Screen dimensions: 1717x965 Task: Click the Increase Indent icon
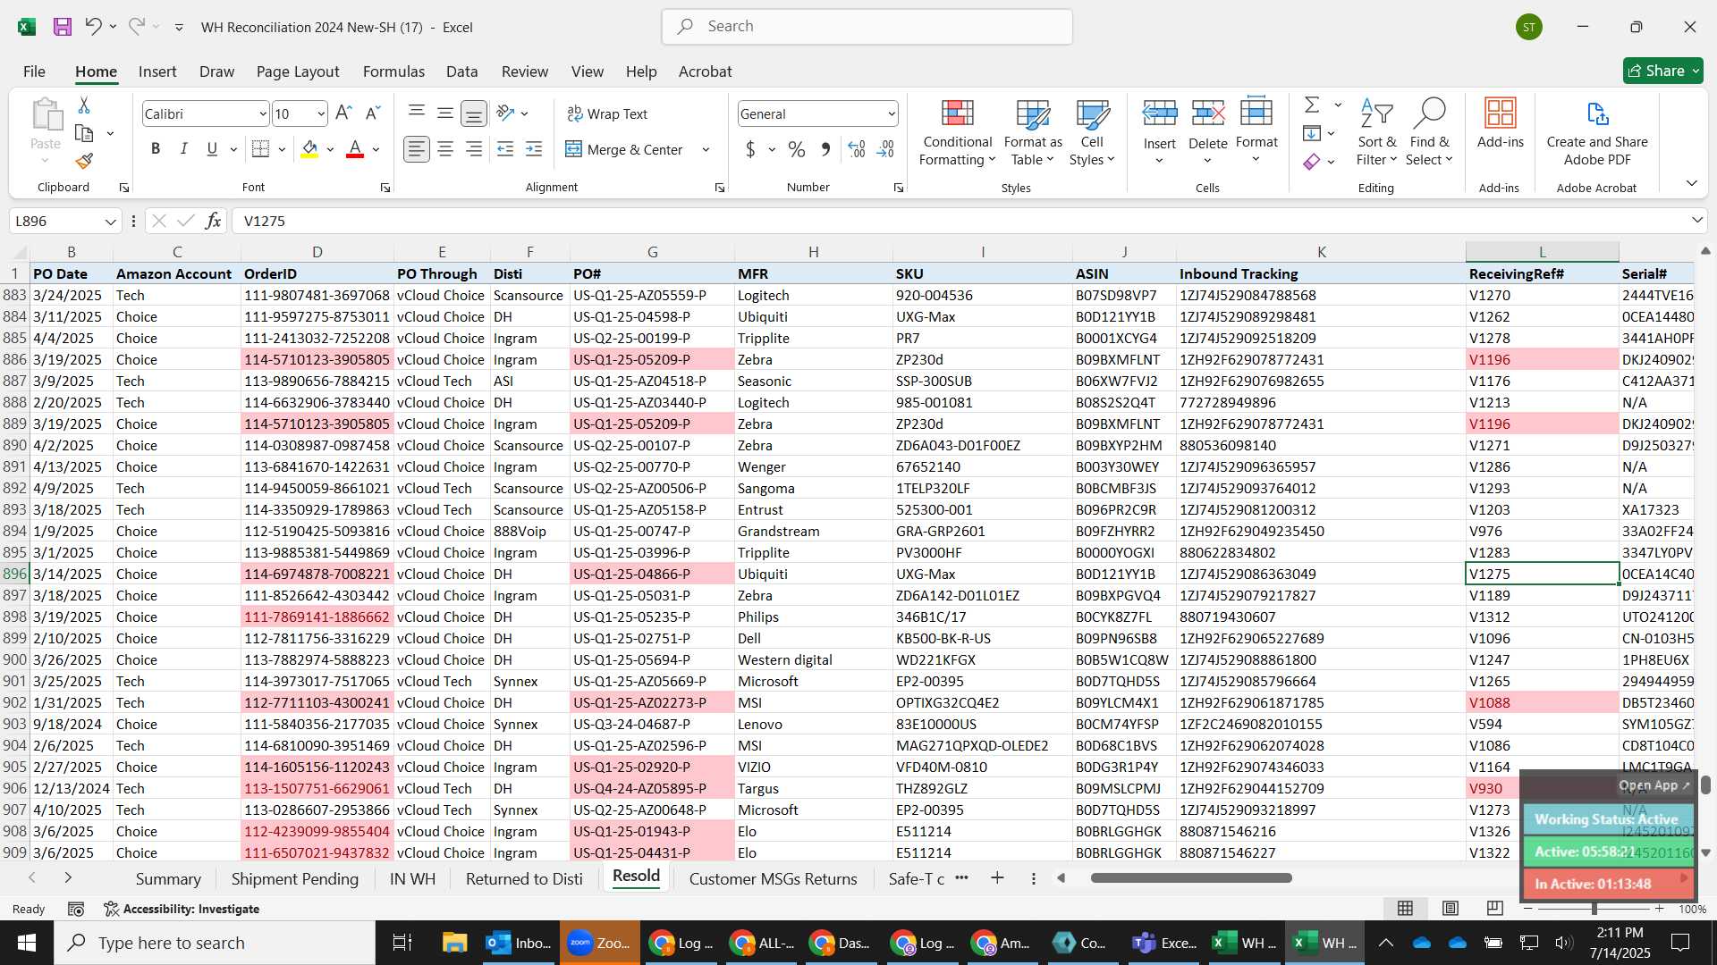click(x=534, y=149)
